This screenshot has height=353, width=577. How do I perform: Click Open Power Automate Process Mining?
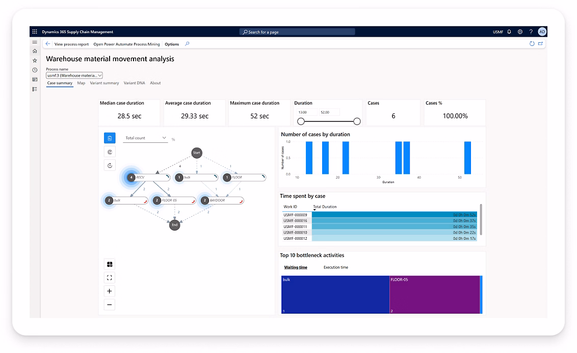pyautogui.click(x=126, y=44)
